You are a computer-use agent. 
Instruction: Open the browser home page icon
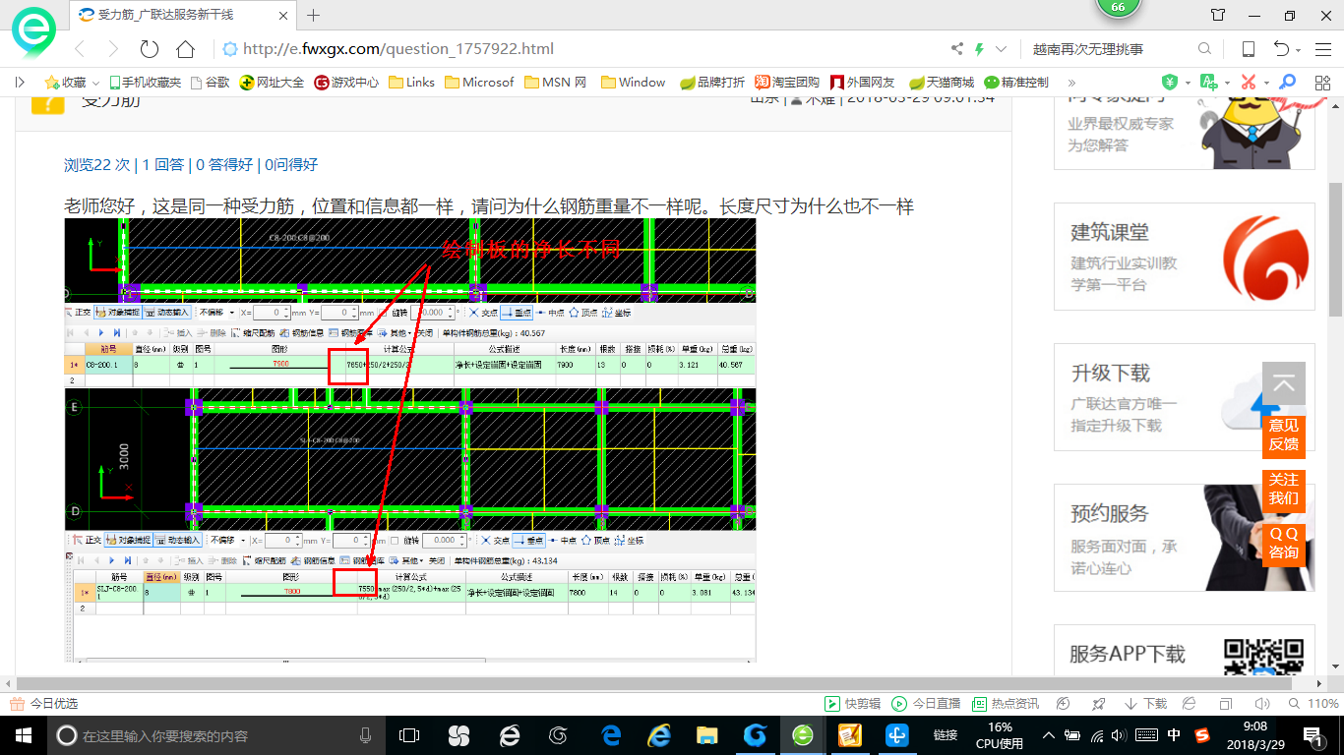[185, 49]
